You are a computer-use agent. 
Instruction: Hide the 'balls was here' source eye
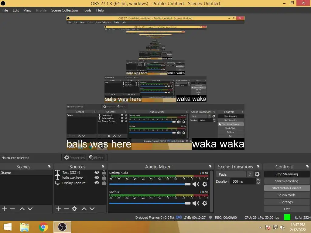click(97, 177)
